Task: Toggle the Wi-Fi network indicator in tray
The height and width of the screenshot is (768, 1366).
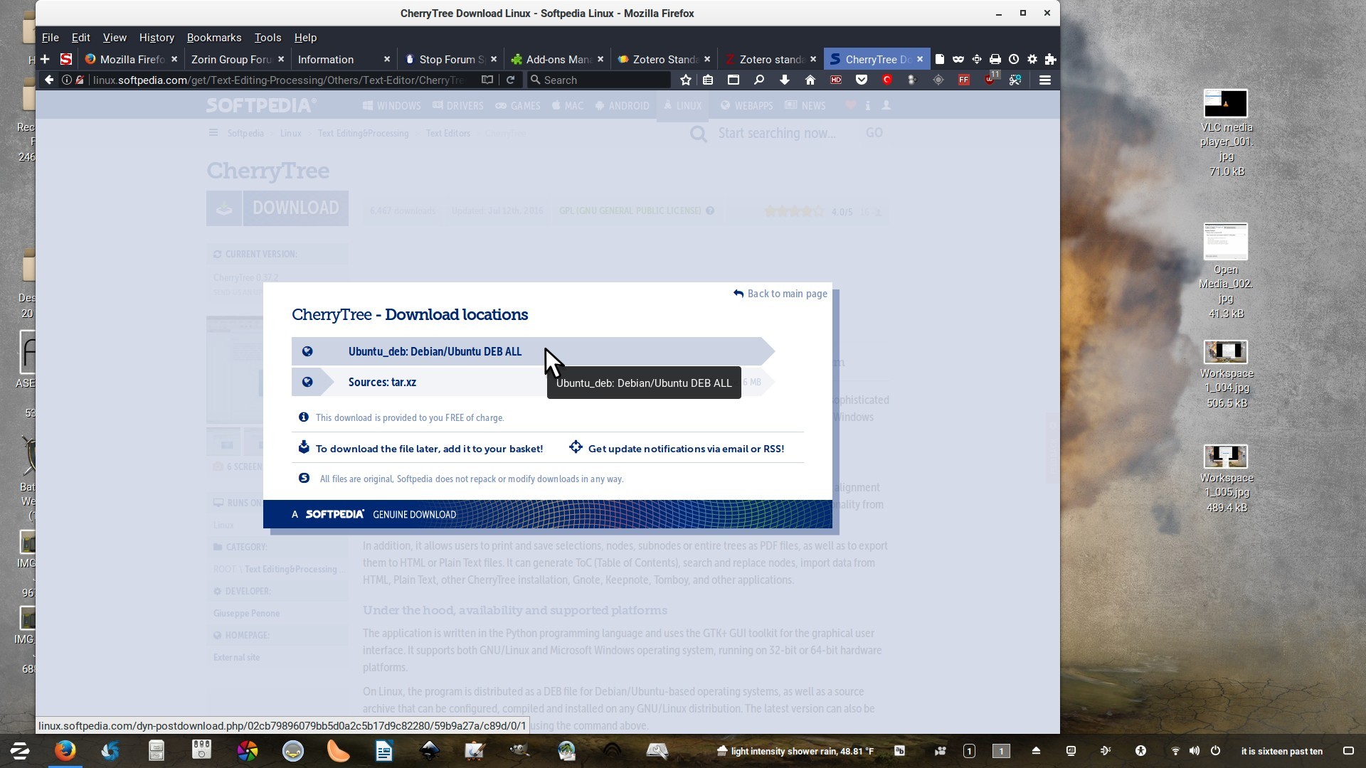Action: [x=1175, y=751]
